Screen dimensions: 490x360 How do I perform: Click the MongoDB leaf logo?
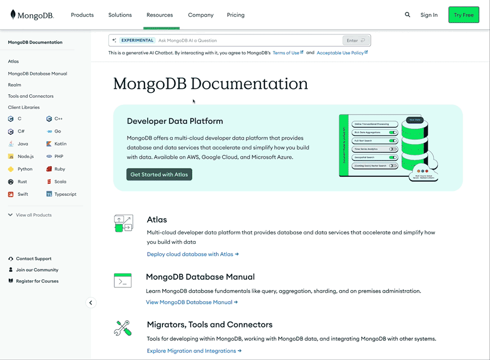13,14
